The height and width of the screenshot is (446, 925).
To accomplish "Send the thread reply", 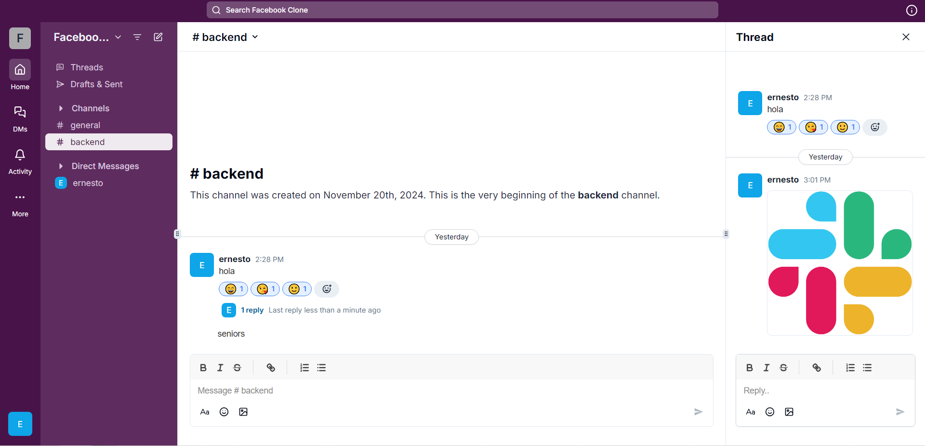I will pyautogui.click(x=900, y=412).
